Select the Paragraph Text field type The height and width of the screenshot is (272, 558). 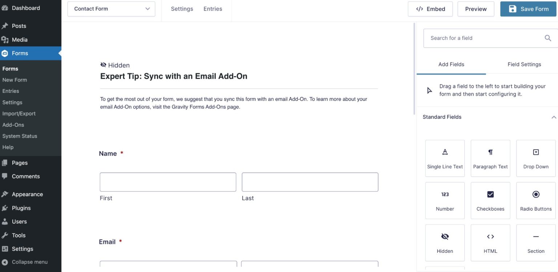click(x=490, y=158)
